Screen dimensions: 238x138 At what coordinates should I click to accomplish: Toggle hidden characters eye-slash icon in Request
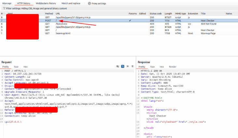(118, 67)
